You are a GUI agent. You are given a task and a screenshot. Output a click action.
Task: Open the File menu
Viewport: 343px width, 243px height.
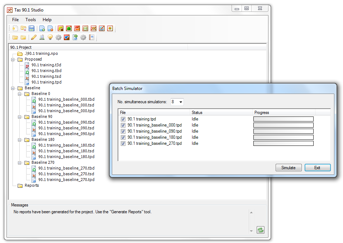point(15,20)
